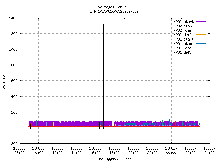Select the filename E_RT20130826065932.sfduZ

click(x=114, y=11)
